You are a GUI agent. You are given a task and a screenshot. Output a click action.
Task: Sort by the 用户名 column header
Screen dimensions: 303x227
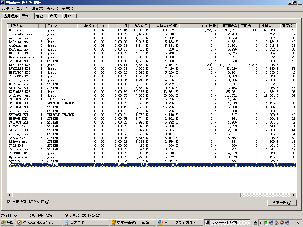[x=61, y=26]
